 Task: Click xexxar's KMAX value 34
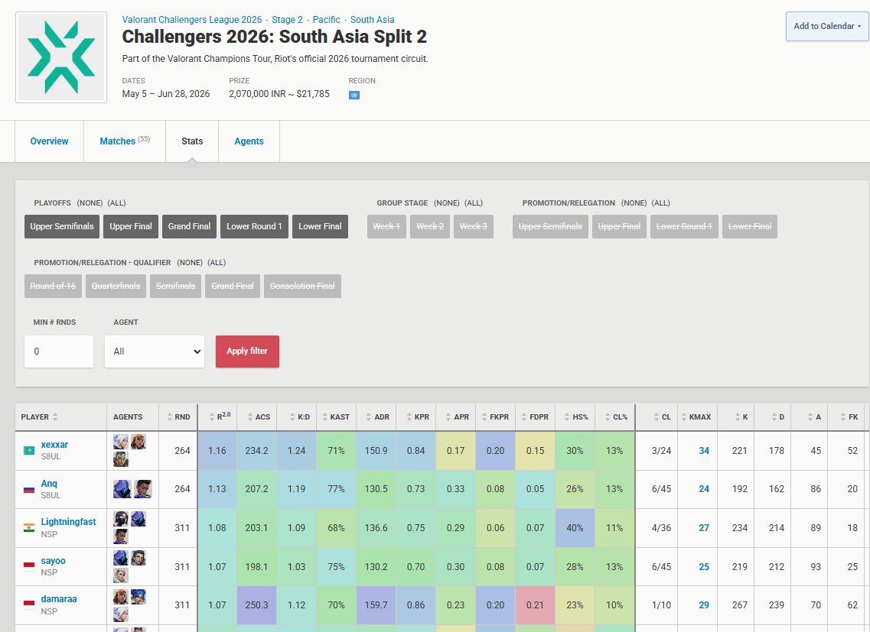tap(703, 451)
